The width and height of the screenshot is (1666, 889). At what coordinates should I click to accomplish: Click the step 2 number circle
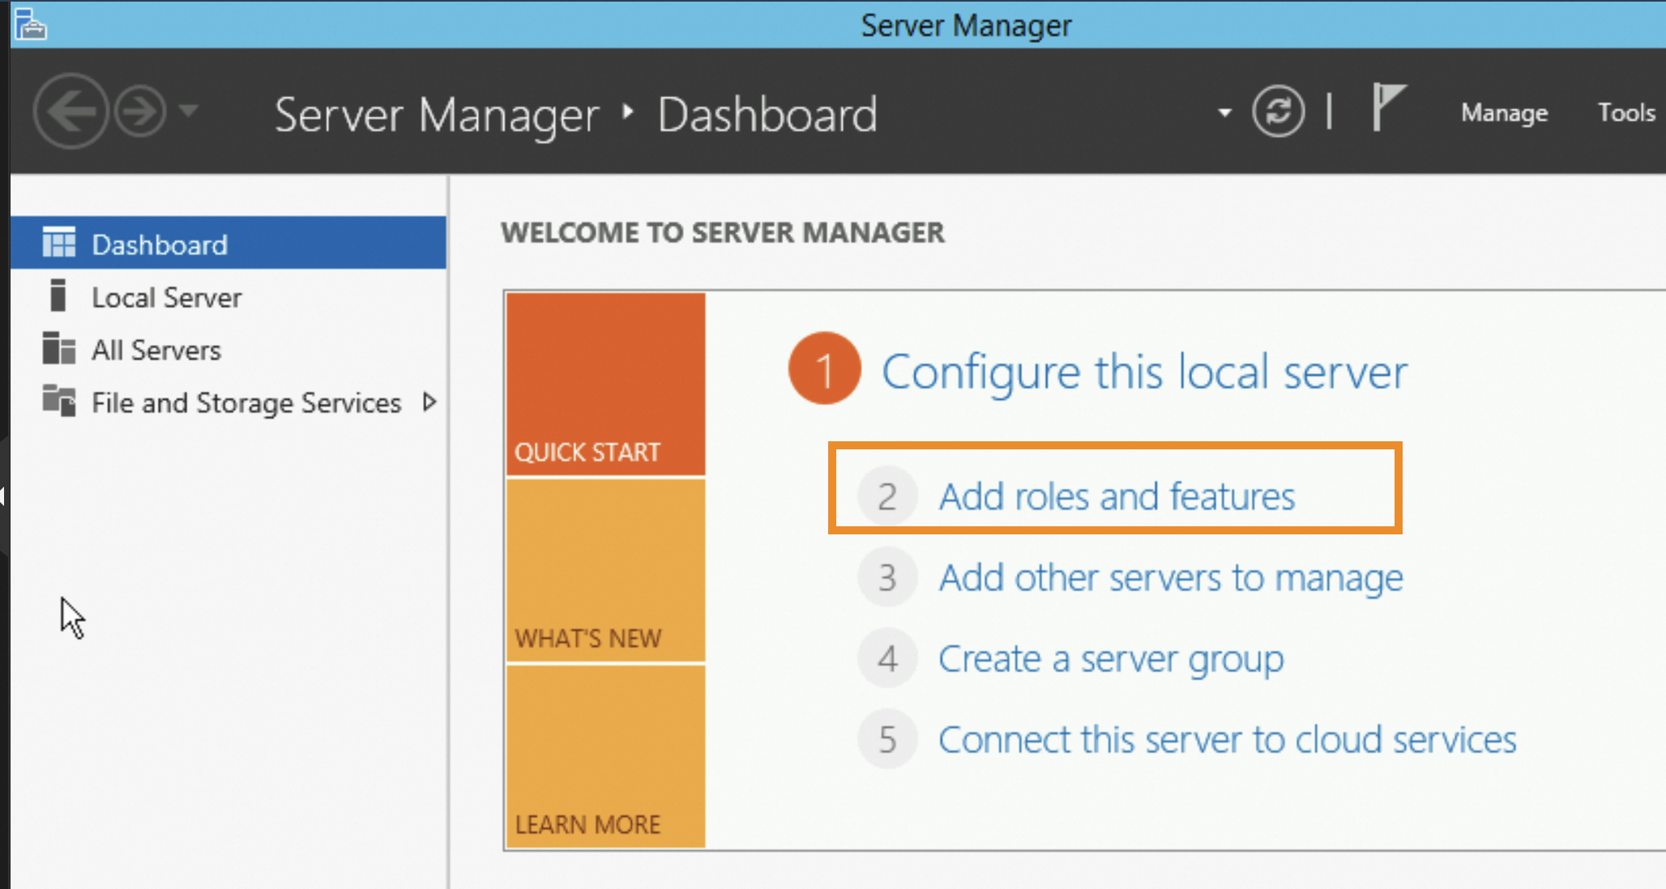[x=887, y=496]
